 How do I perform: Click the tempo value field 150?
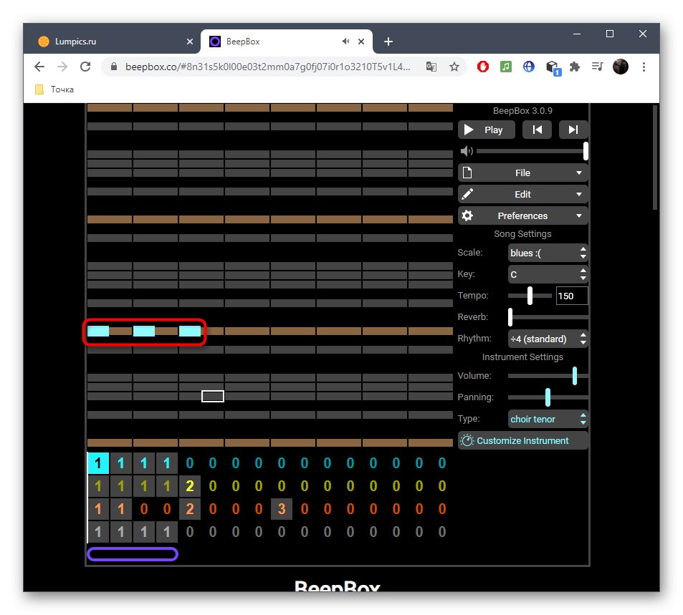pos(572,296)
